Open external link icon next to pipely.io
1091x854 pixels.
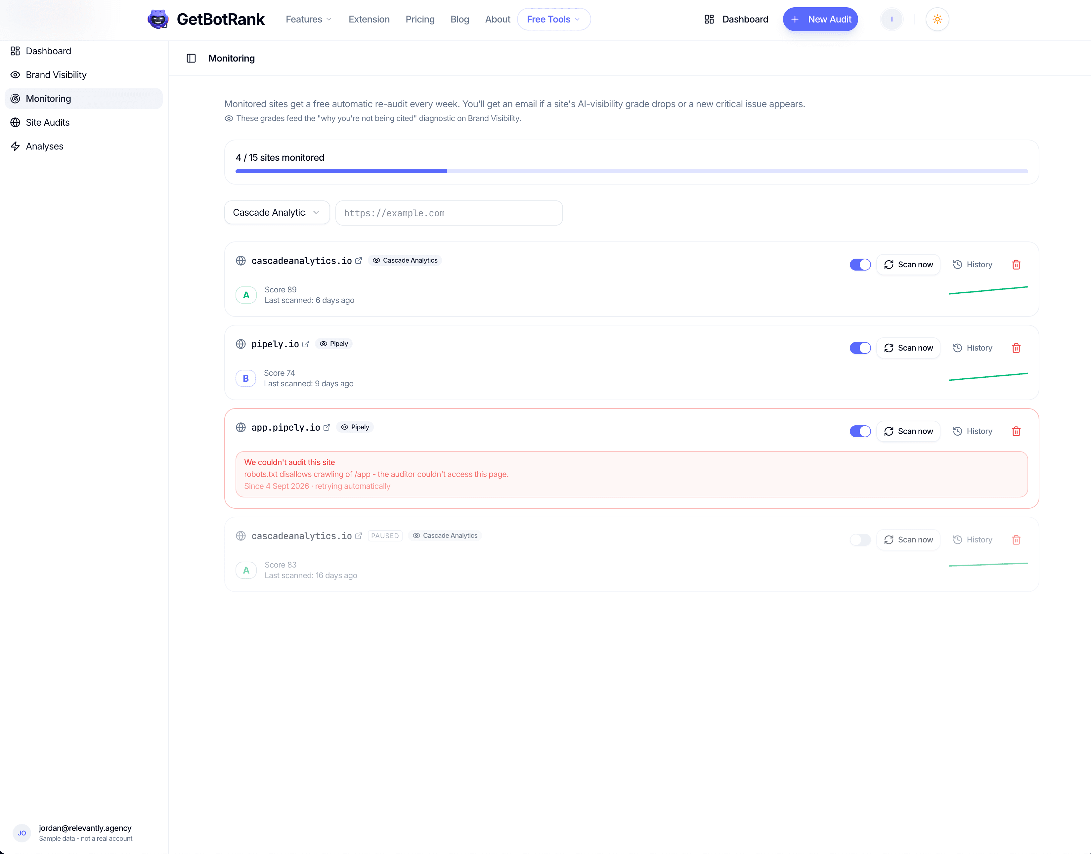tap(306, 344)
